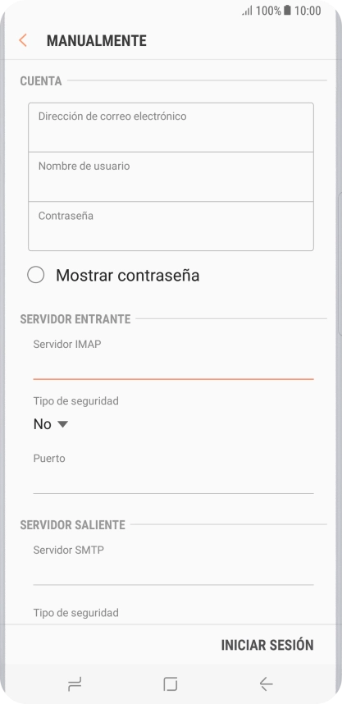Select the 'No' security type value

42,424
